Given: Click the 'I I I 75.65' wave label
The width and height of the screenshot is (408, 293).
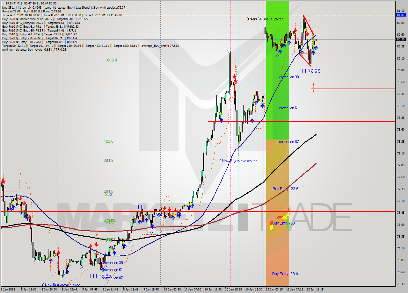Looking at the screenshot, I should tap(100, 275).
